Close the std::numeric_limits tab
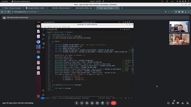The image size is (191, 107). point(94,8)
